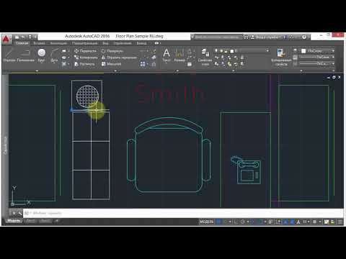The image size is (346, 259).
Task: Toggle the MODEL (МОДЕЛЬ) space button
Action: pyautogui.click(x=206, y=222)
